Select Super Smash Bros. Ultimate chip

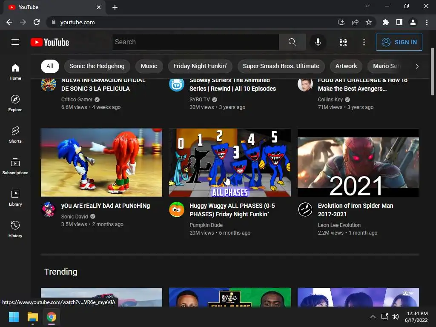281,66
